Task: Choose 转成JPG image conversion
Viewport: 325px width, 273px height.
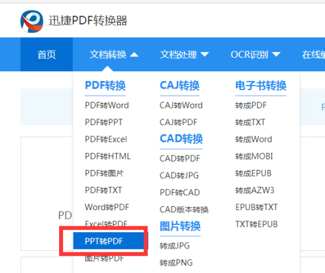Action: [175, 246]
